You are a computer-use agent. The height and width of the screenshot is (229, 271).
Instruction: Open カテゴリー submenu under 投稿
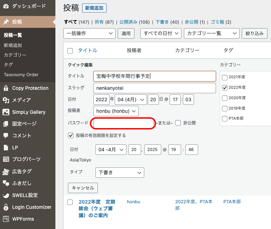15,55
